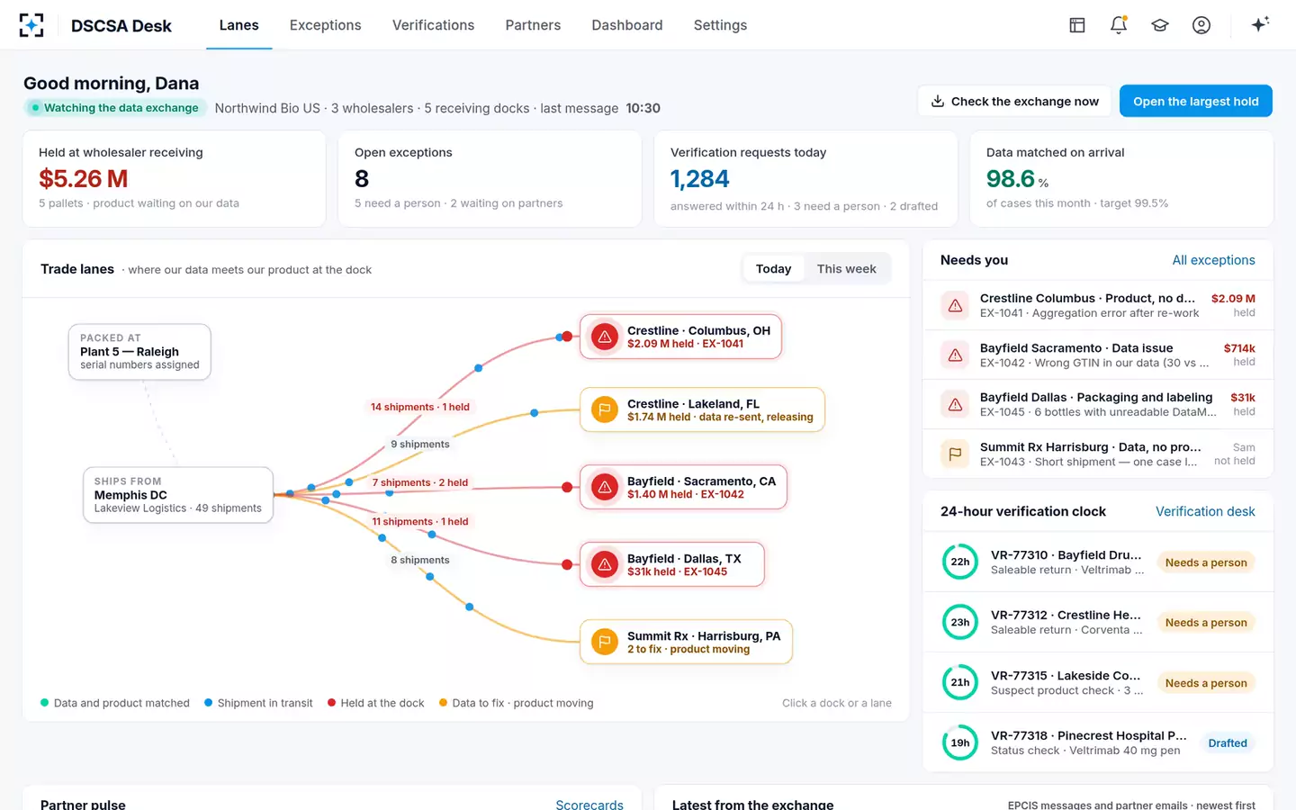This screenshot has width=1296, height=810.
Task: Click the warning icon beside EX-1041 exception
Action: (x=955, y=306)
